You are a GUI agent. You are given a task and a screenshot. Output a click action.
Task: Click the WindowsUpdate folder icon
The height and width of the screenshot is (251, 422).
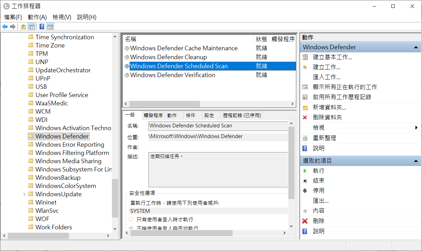click(31, 194)
